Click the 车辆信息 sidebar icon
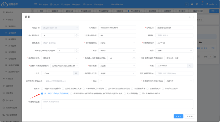The height and width of the screenshot is (122, 220). tap(4, 79)
